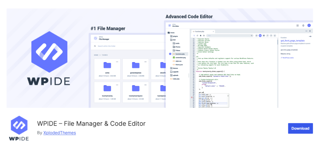Click the File Manager folder header icon

[95, 38]
